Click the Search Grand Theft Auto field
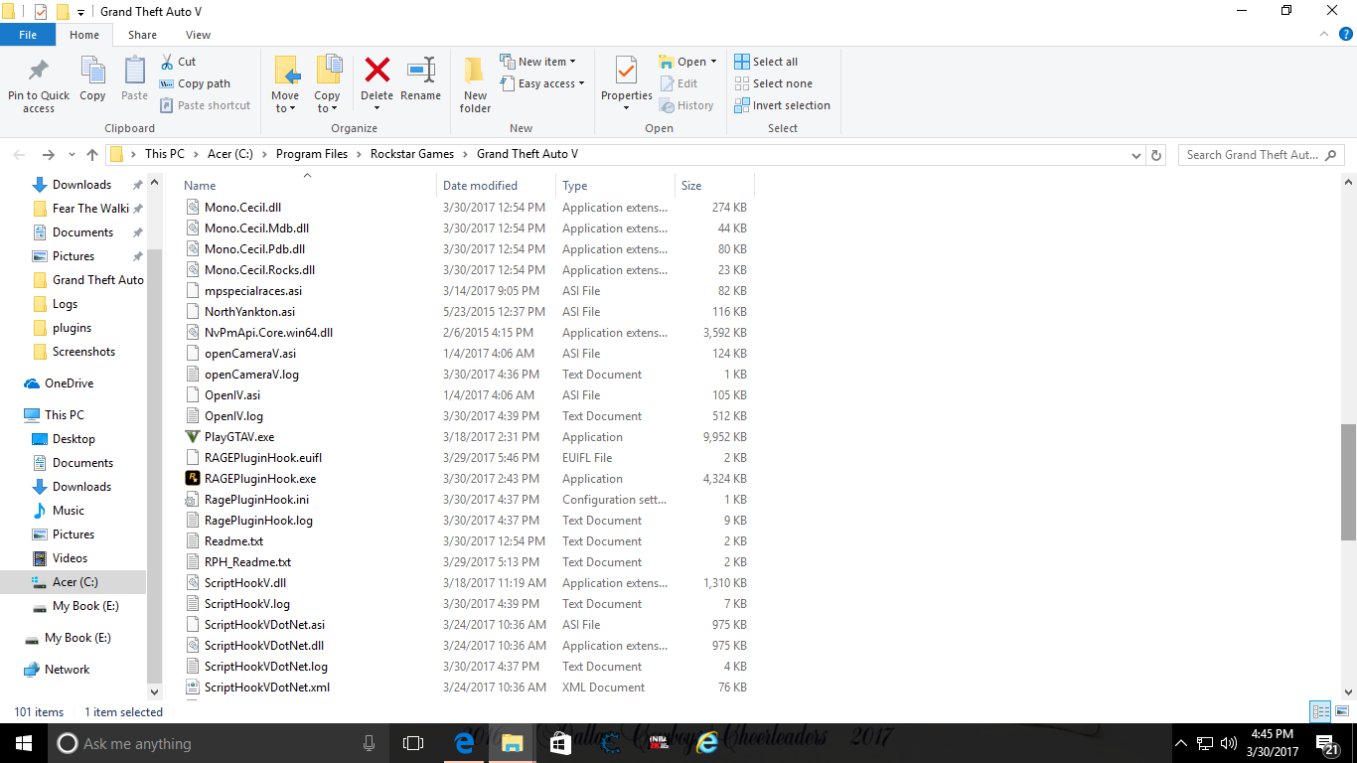The image size is (1357, 763). pos(1262,155)
